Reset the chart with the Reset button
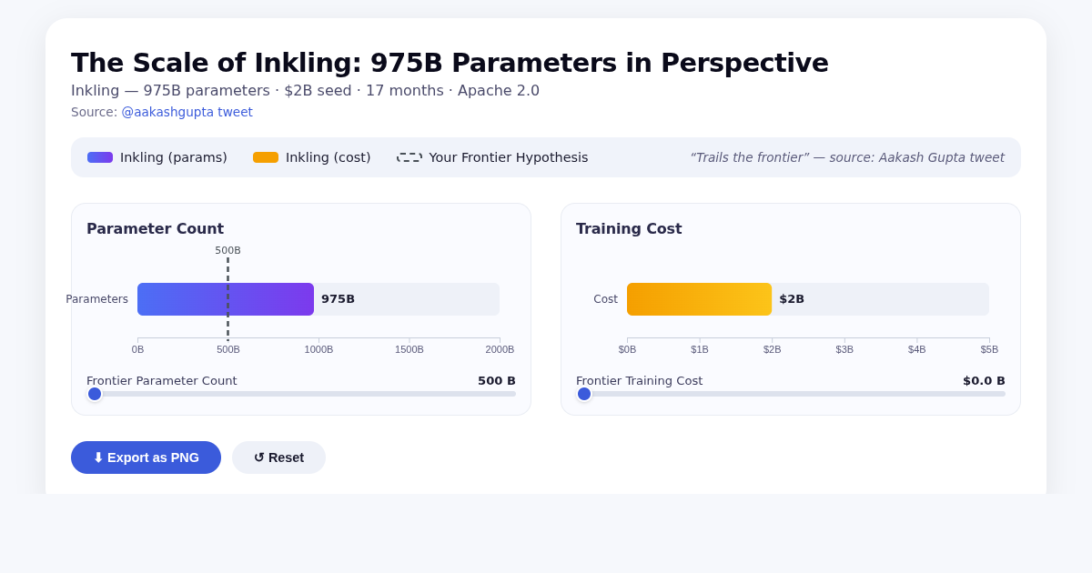This screenshot has width=1092, height=573. point(278,457)
